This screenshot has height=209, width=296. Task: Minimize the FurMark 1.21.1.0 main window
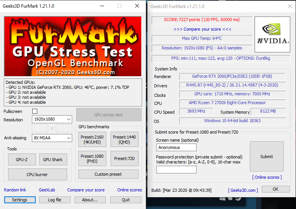coord(102,6)
